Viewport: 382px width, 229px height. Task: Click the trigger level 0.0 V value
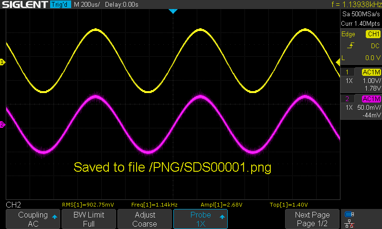coord(373,58)
